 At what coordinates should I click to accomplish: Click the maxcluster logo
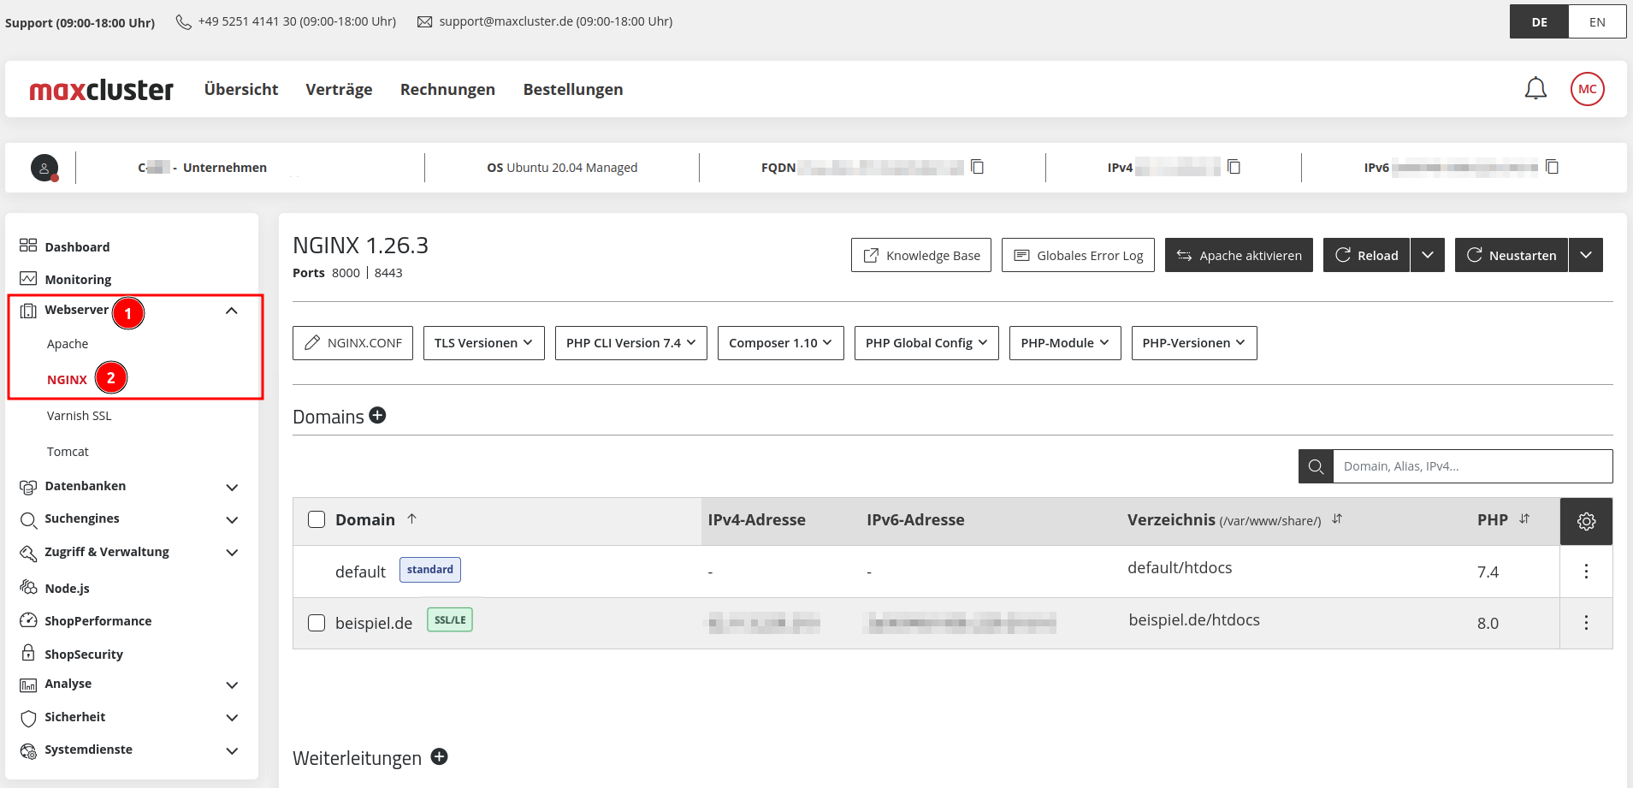point(101,90)
